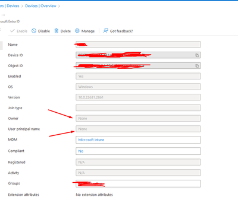This screenshot has height=219, width=238.
Task: Click the Got feedback person icon
Action: pos(106,31)
